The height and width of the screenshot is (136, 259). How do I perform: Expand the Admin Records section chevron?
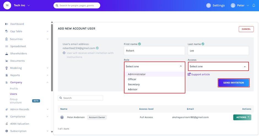pyautogui.click(x=47, y=109)
